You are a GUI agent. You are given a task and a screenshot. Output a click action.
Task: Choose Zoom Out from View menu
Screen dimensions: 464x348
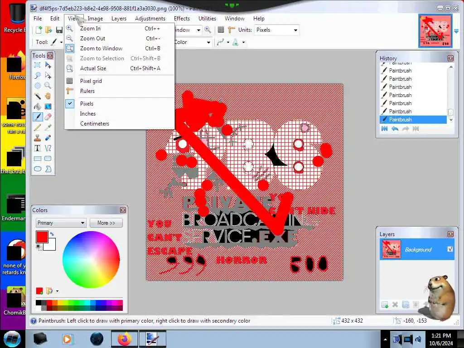point(120,39)
